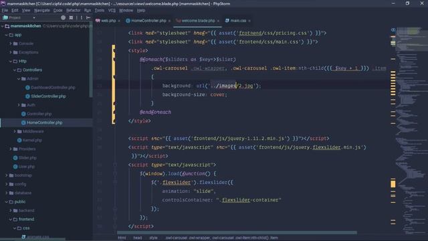The width and height of the screenshot is (428, 241).
Task: Expand the database folder
Action: 7,193
